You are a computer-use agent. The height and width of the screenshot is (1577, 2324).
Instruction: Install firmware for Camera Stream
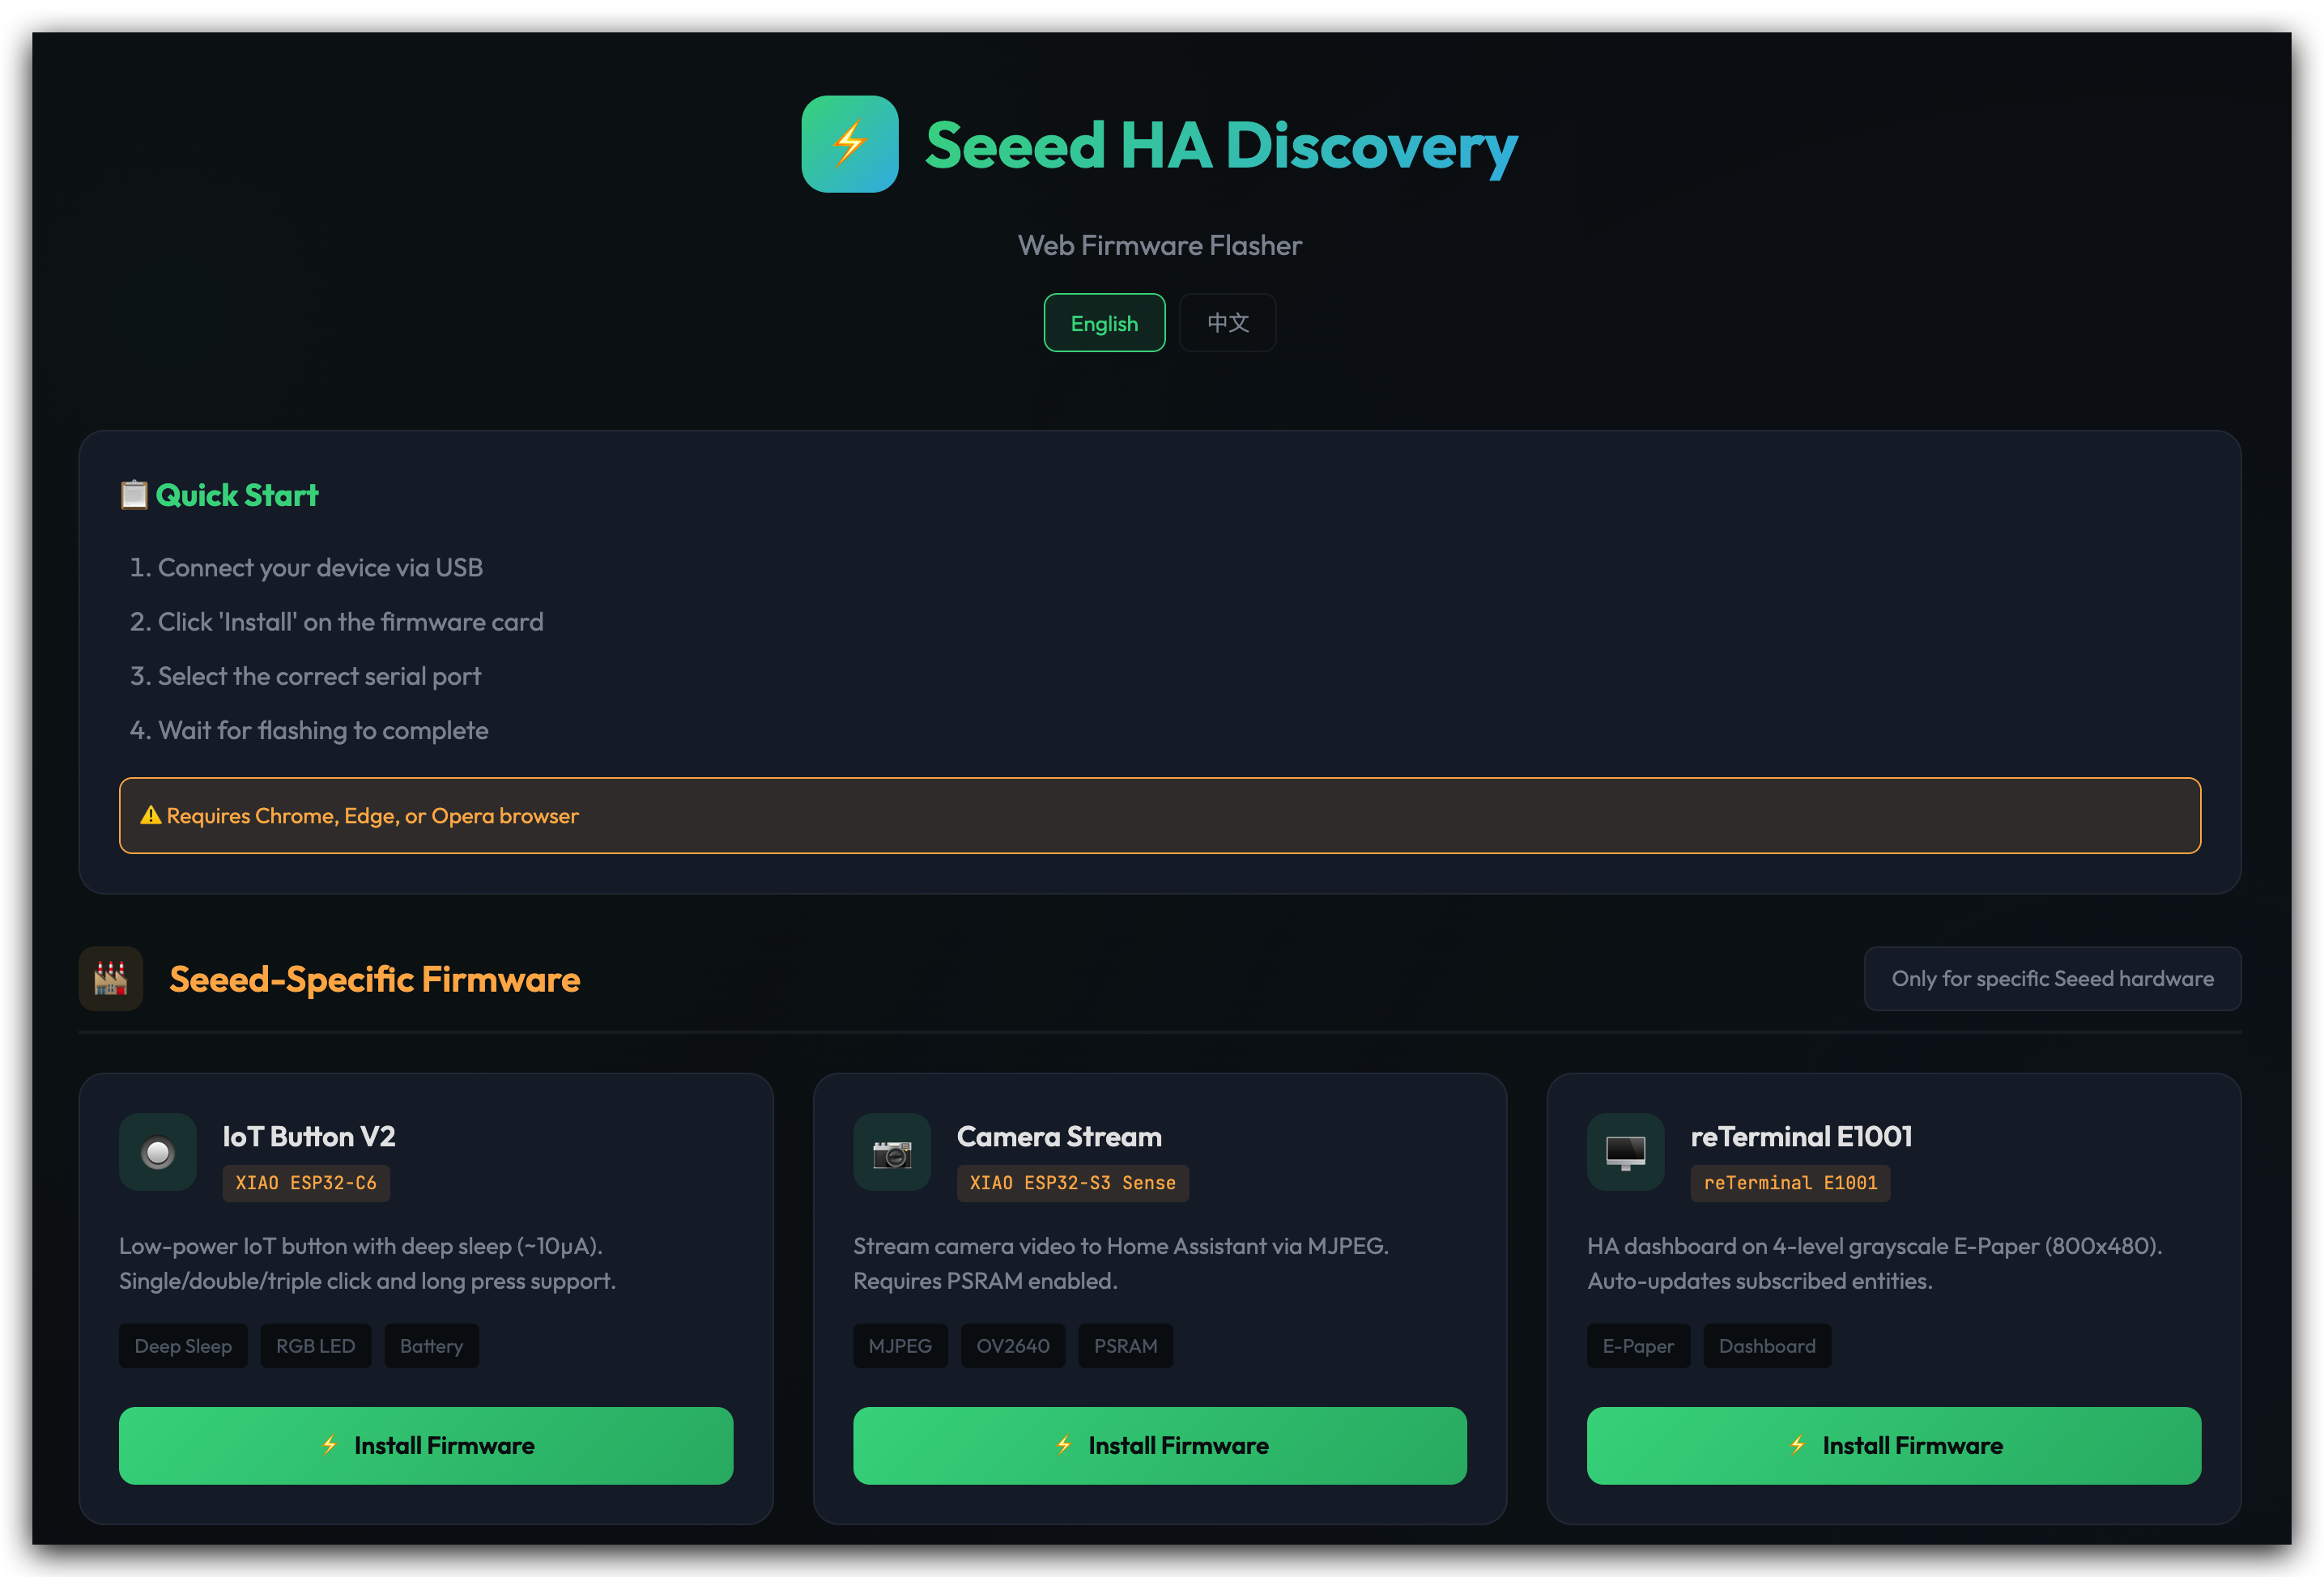(x=1159, y=1445)
